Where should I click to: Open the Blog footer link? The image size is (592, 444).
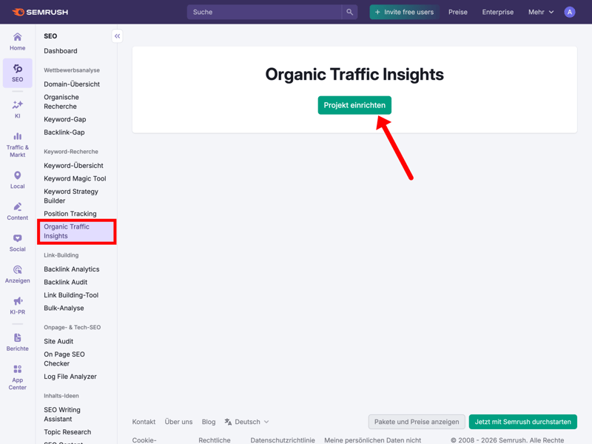pyautogui.click(x=209, y=422)
